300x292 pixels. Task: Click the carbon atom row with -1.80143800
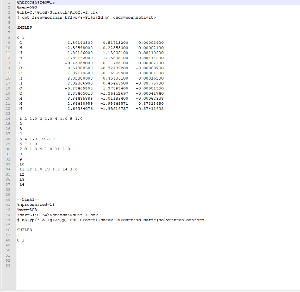[92, 43]
